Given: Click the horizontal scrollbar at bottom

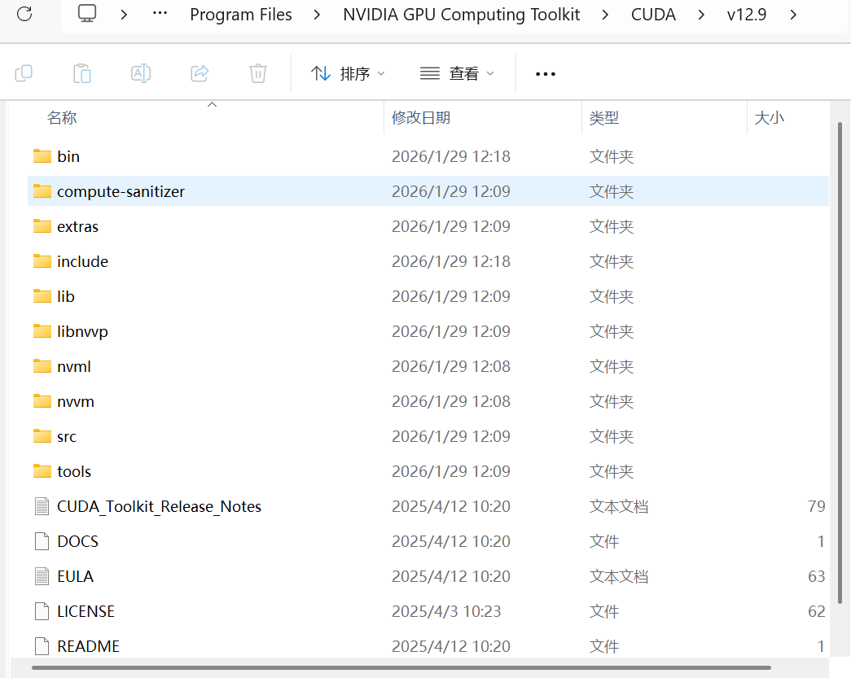Looking at the screenshot, I should 401,668.
